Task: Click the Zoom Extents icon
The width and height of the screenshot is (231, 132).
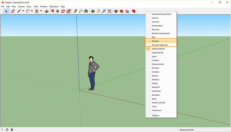Action: click(x=109, y=11)
